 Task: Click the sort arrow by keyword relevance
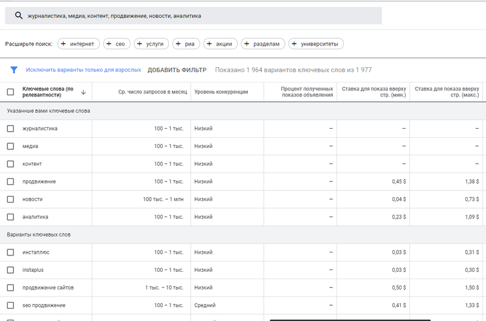click(x=83, y=92)
